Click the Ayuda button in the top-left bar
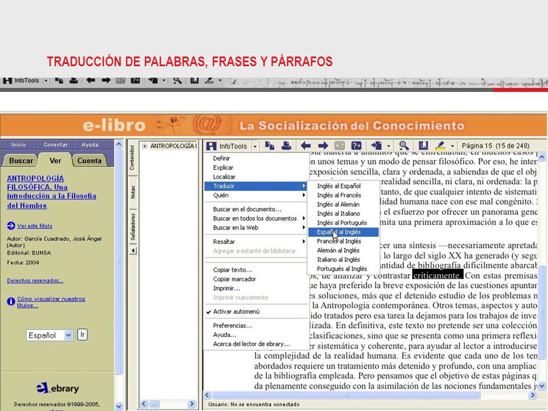This screenshot has width=548, height=411. coord(90,144)
